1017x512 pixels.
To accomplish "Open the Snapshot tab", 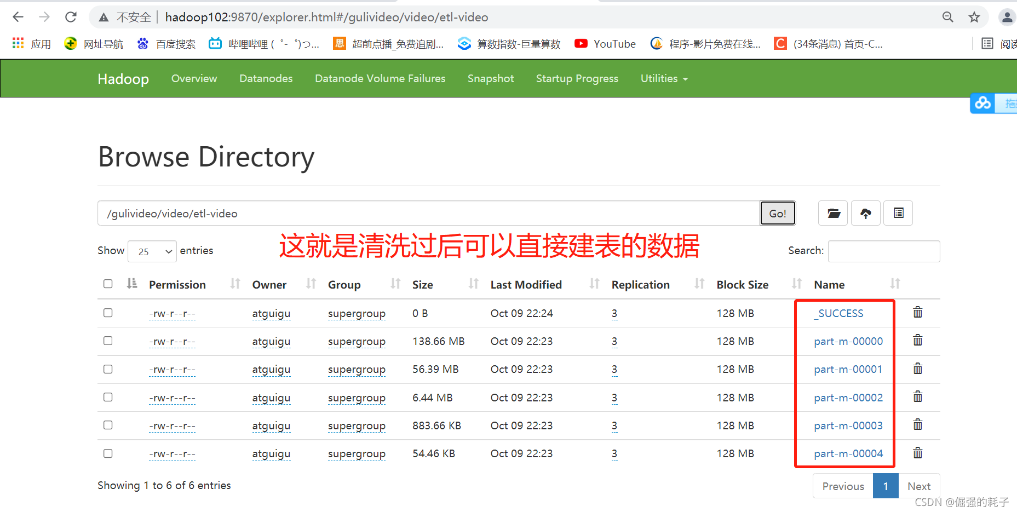I will point(491,78).
